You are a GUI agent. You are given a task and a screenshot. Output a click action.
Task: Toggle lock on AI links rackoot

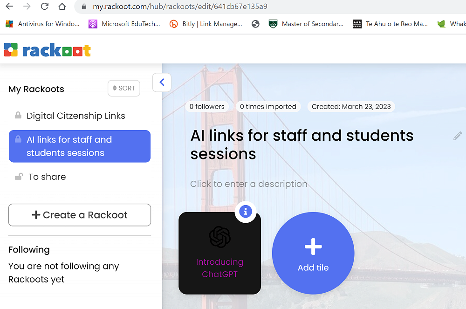(18, 139)
